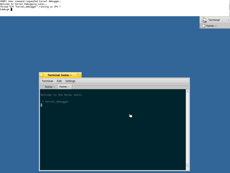Close the Terminal window using the yellow close box
This screenshot has height=173, width=230.
point(42,75)
